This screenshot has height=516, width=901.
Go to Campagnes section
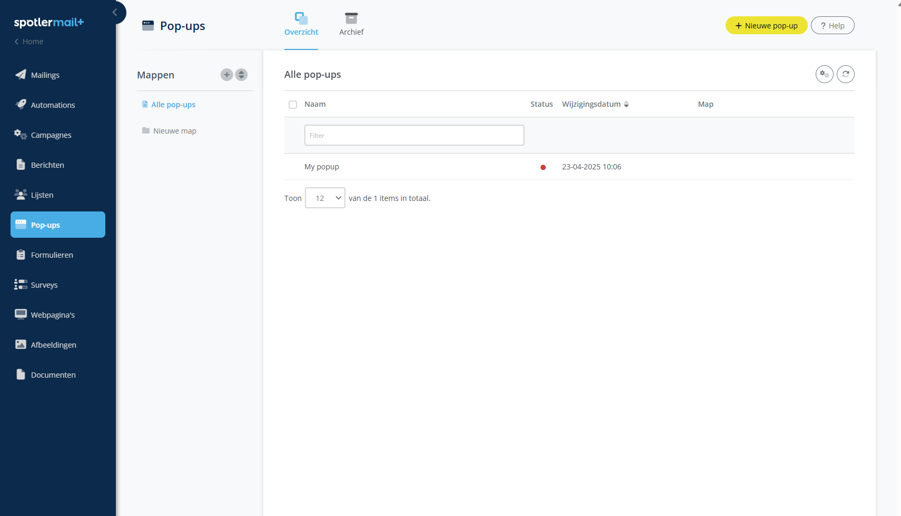pyautogui.click(x=51, y=135)
